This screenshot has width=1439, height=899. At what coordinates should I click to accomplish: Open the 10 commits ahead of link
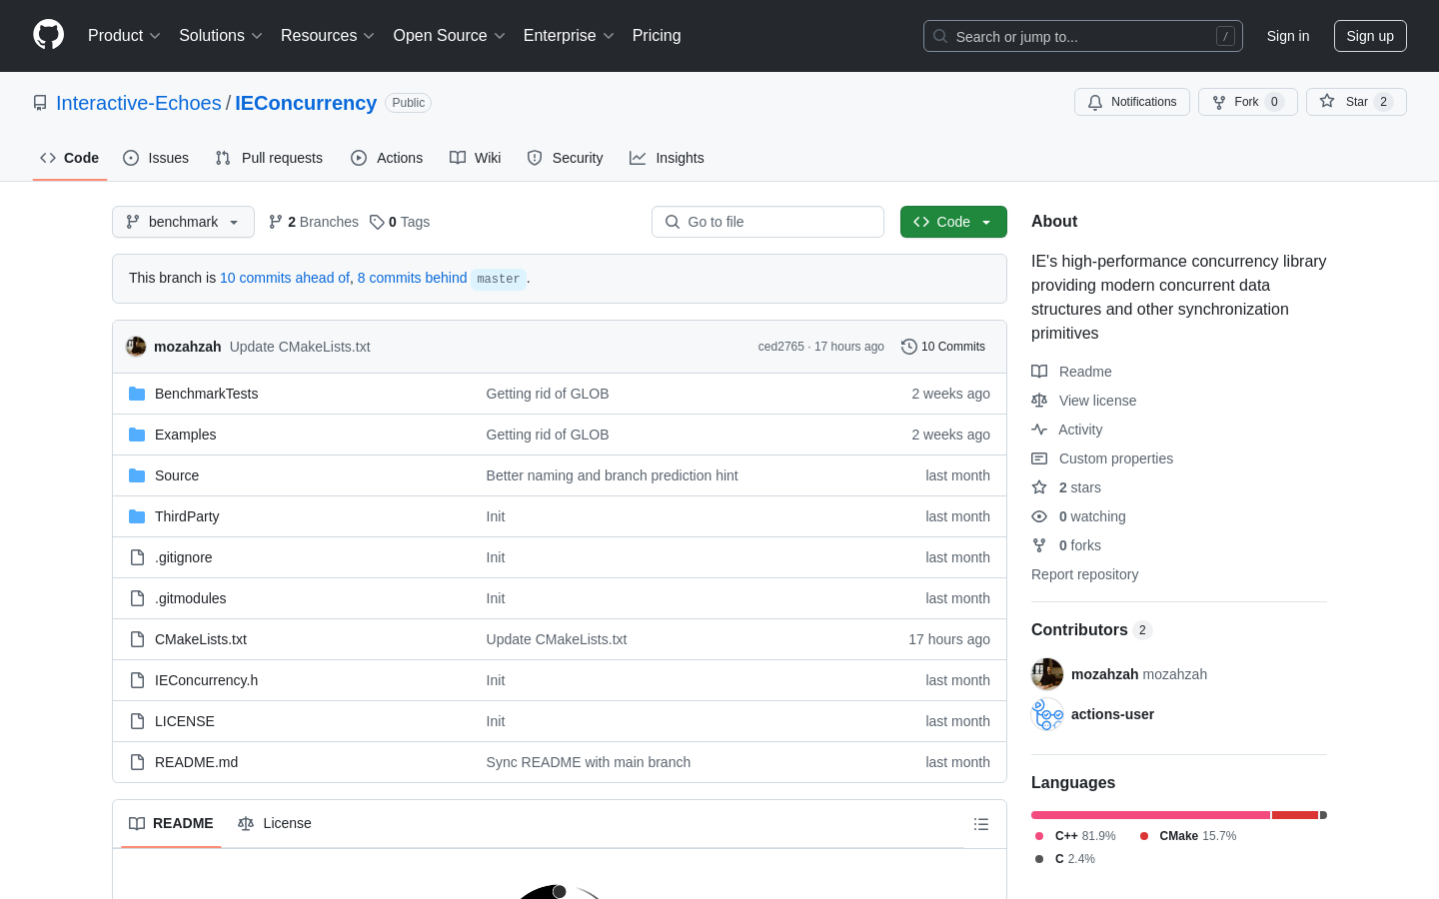click(285, 278)
